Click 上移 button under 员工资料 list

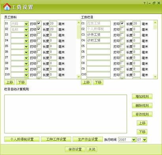click(9, 82)
